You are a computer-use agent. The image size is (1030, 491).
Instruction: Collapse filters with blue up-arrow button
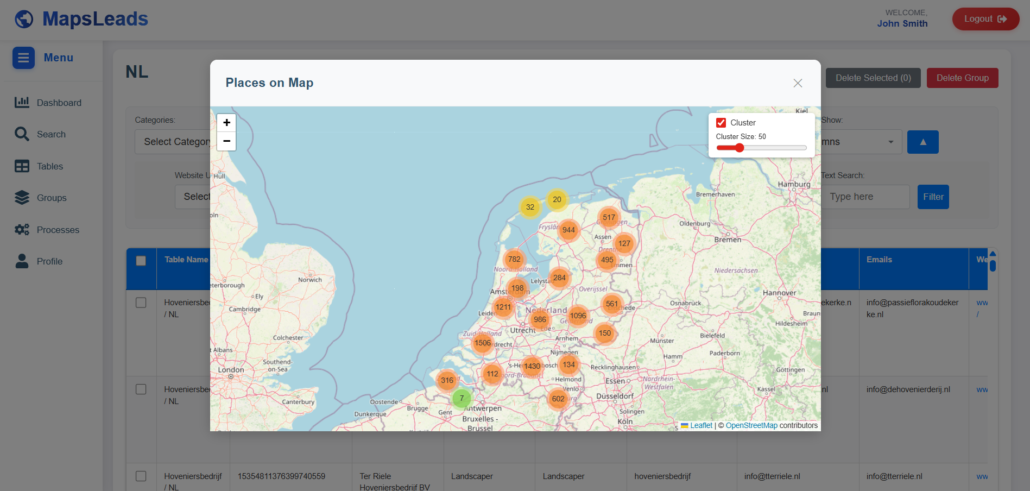coord(922,142)
